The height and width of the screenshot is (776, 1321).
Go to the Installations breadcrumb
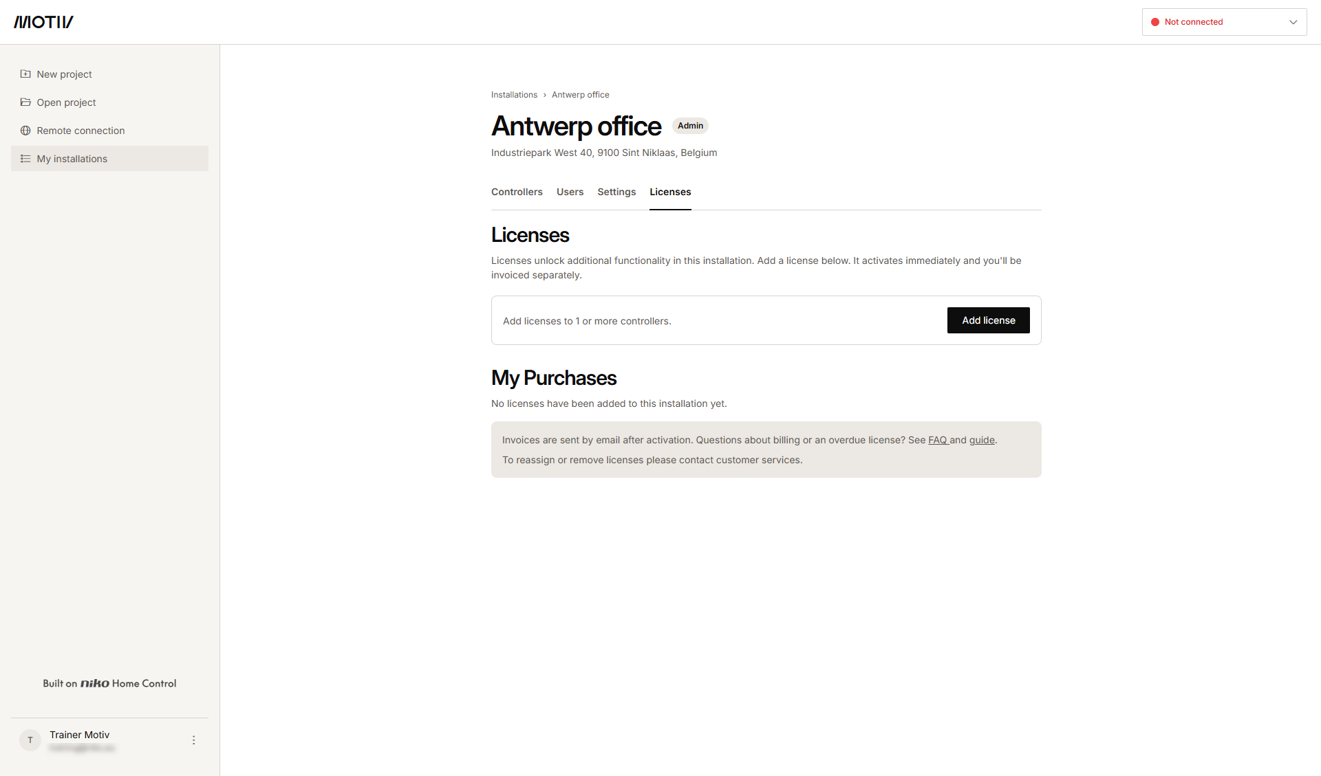click(x=514, y=95)
